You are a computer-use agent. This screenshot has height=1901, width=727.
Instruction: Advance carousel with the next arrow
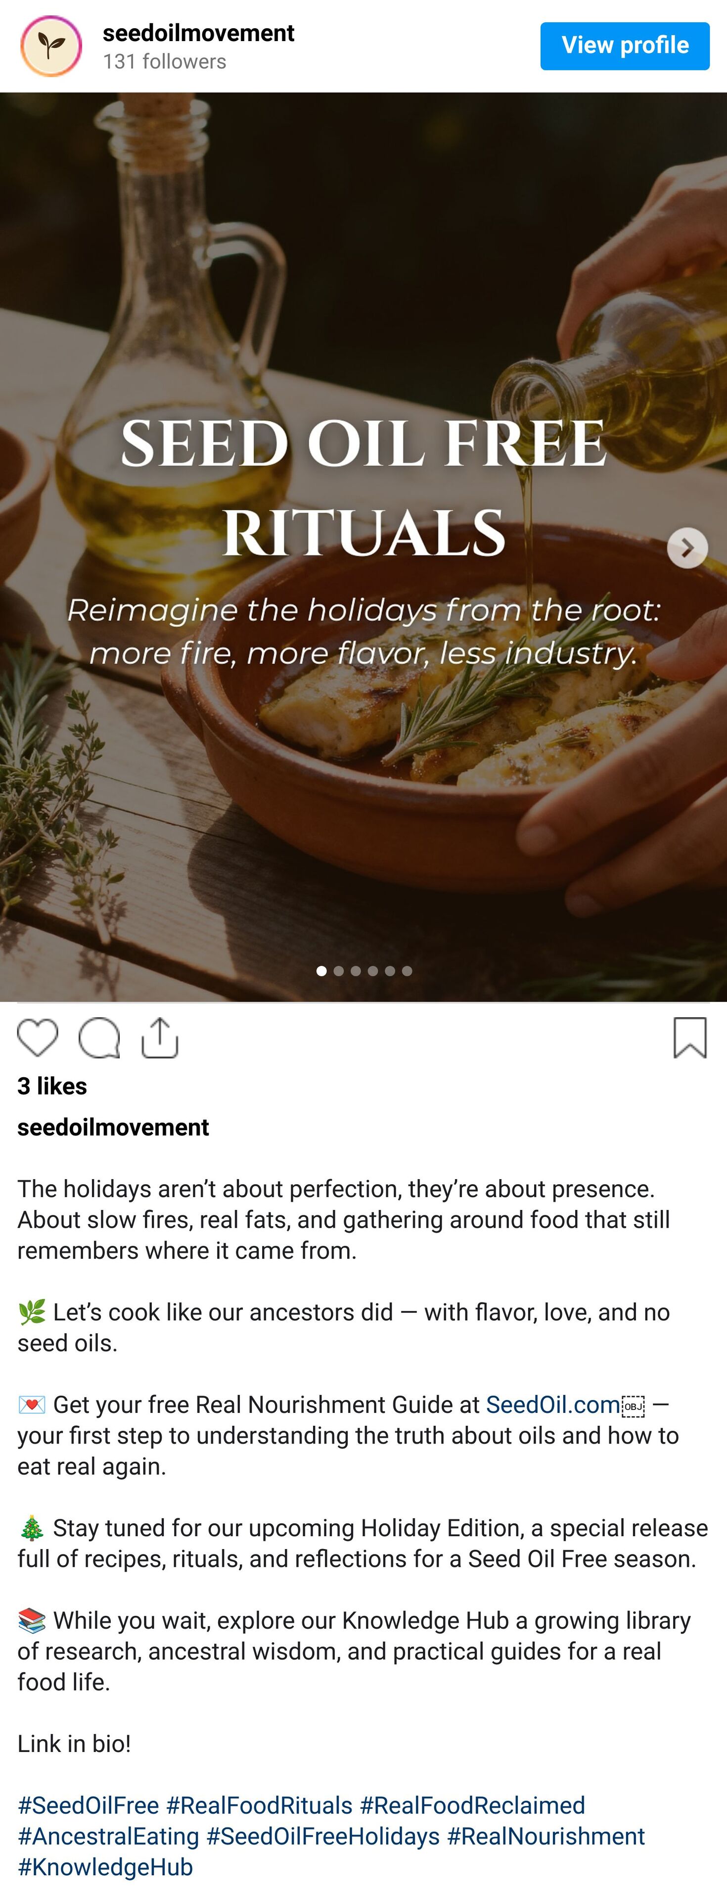(x=687, y=548)
